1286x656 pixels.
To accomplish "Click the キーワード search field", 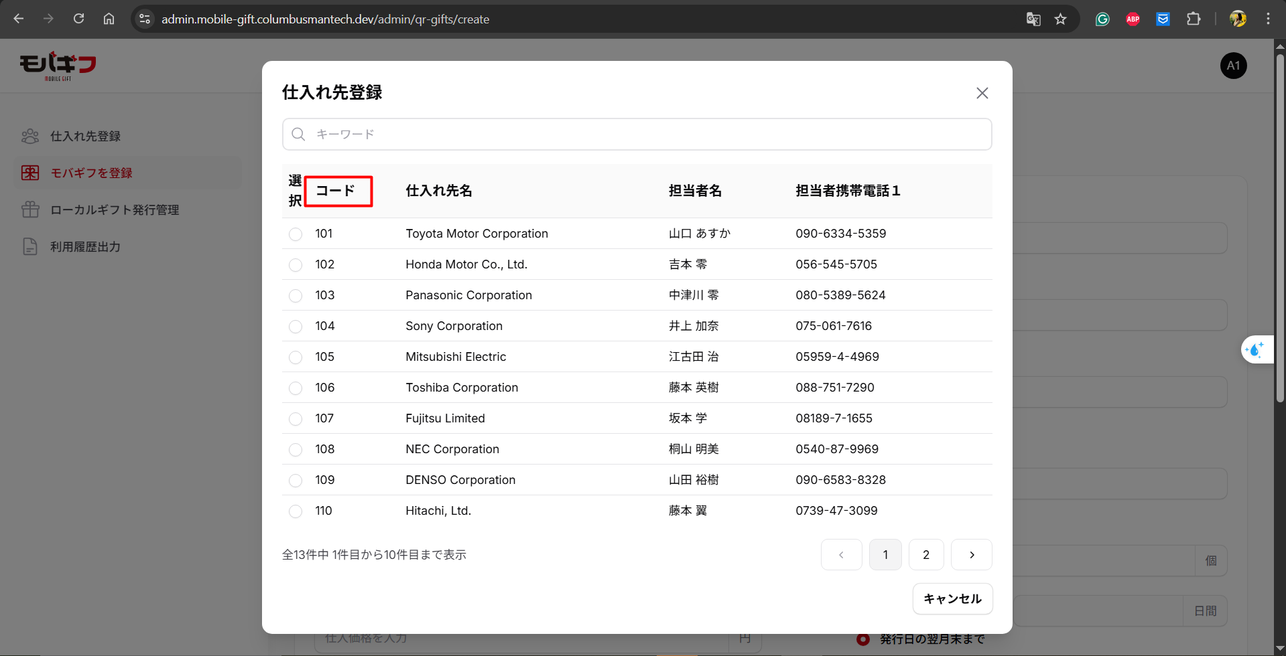I will pos(637,135).
